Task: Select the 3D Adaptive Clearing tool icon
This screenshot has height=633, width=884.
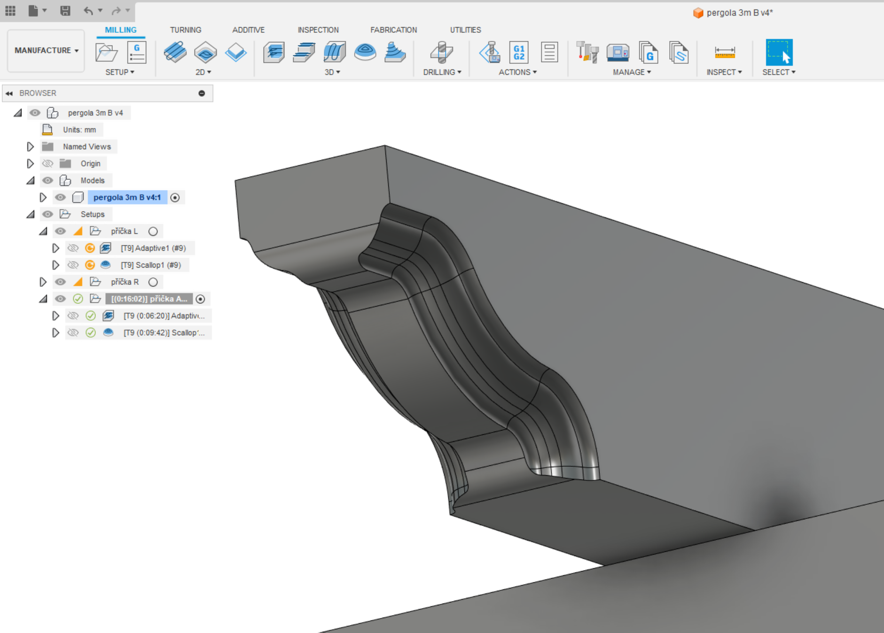Action: pos(274,52)
